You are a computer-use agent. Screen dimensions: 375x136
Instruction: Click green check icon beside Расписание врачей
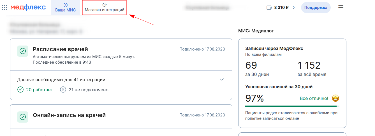(x=23, y=51)
